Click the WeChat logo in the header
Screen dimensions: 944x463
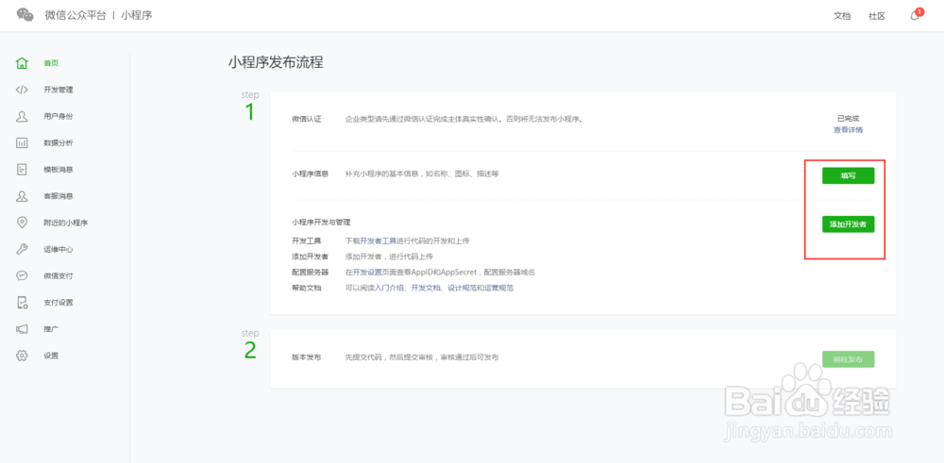[25, 15]
